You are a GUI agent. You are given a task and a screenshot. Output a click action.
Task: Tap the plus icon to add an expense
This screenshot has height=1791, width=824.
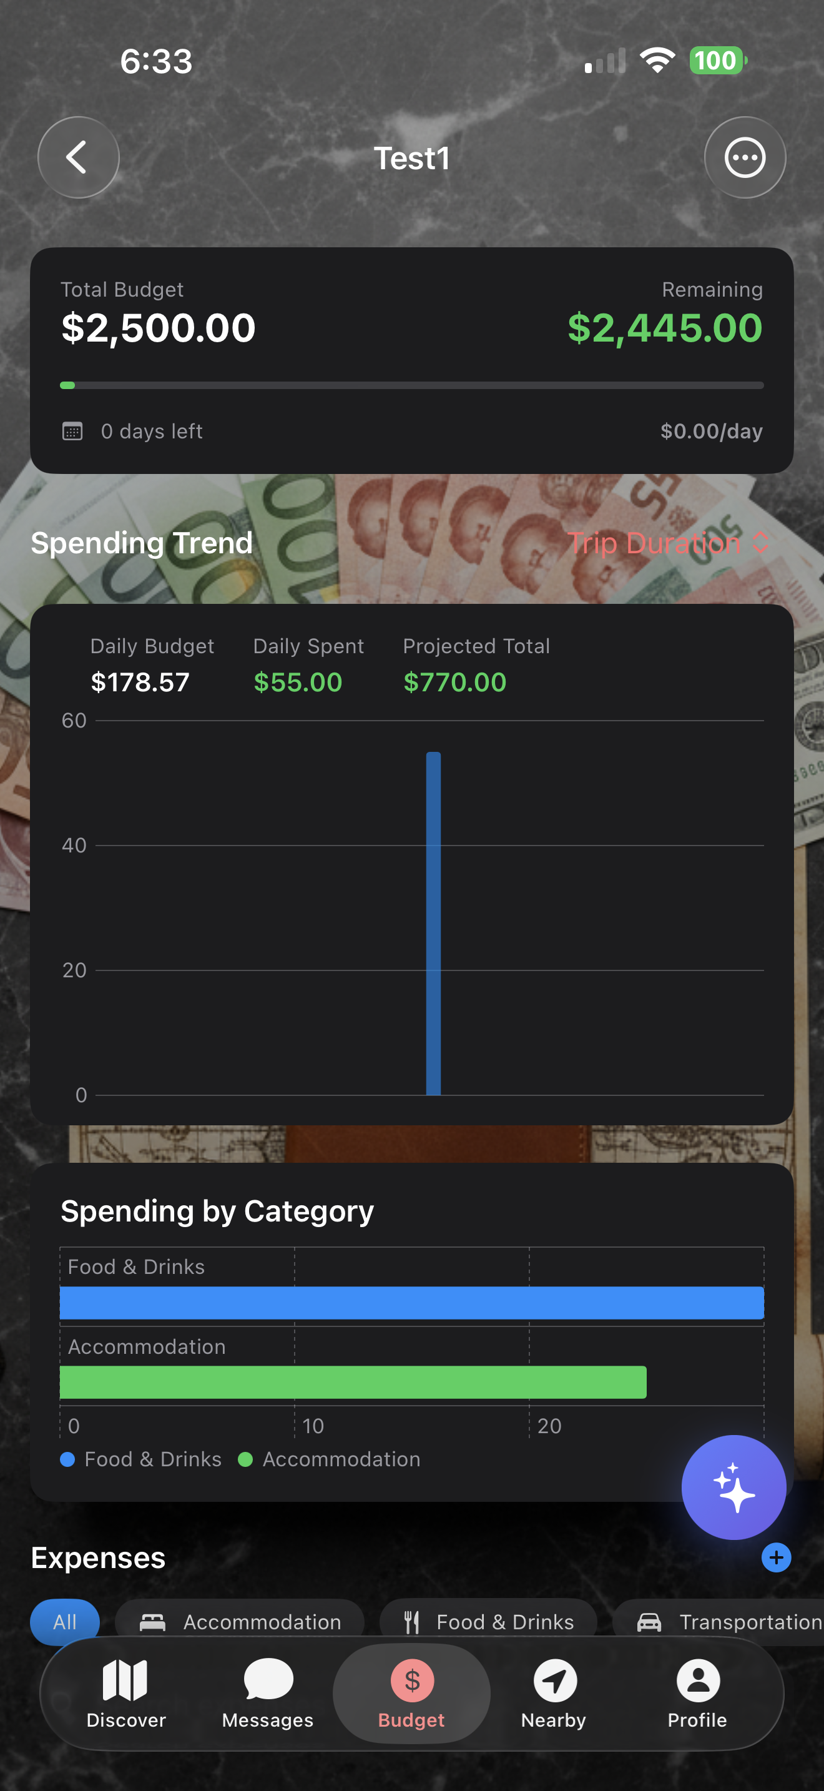(x=776, y=1557)
